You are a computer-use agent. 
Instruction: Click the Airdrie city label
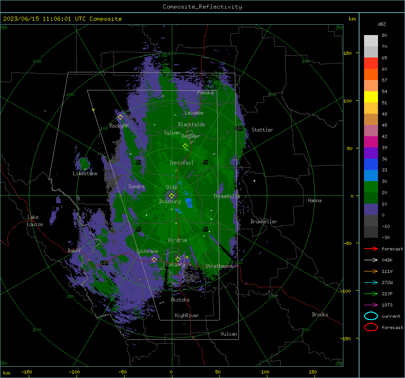pyautogui.click(x=177, y=240)
